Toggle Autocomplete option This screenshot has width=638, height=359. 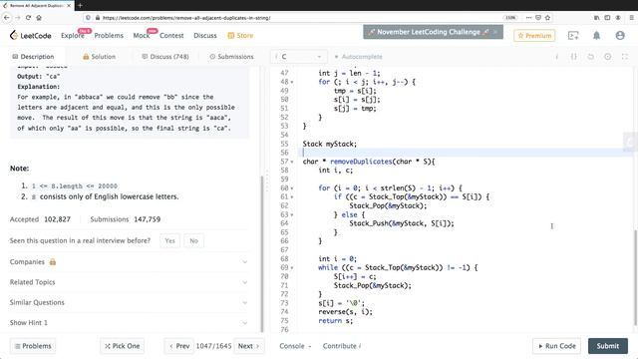358,57
